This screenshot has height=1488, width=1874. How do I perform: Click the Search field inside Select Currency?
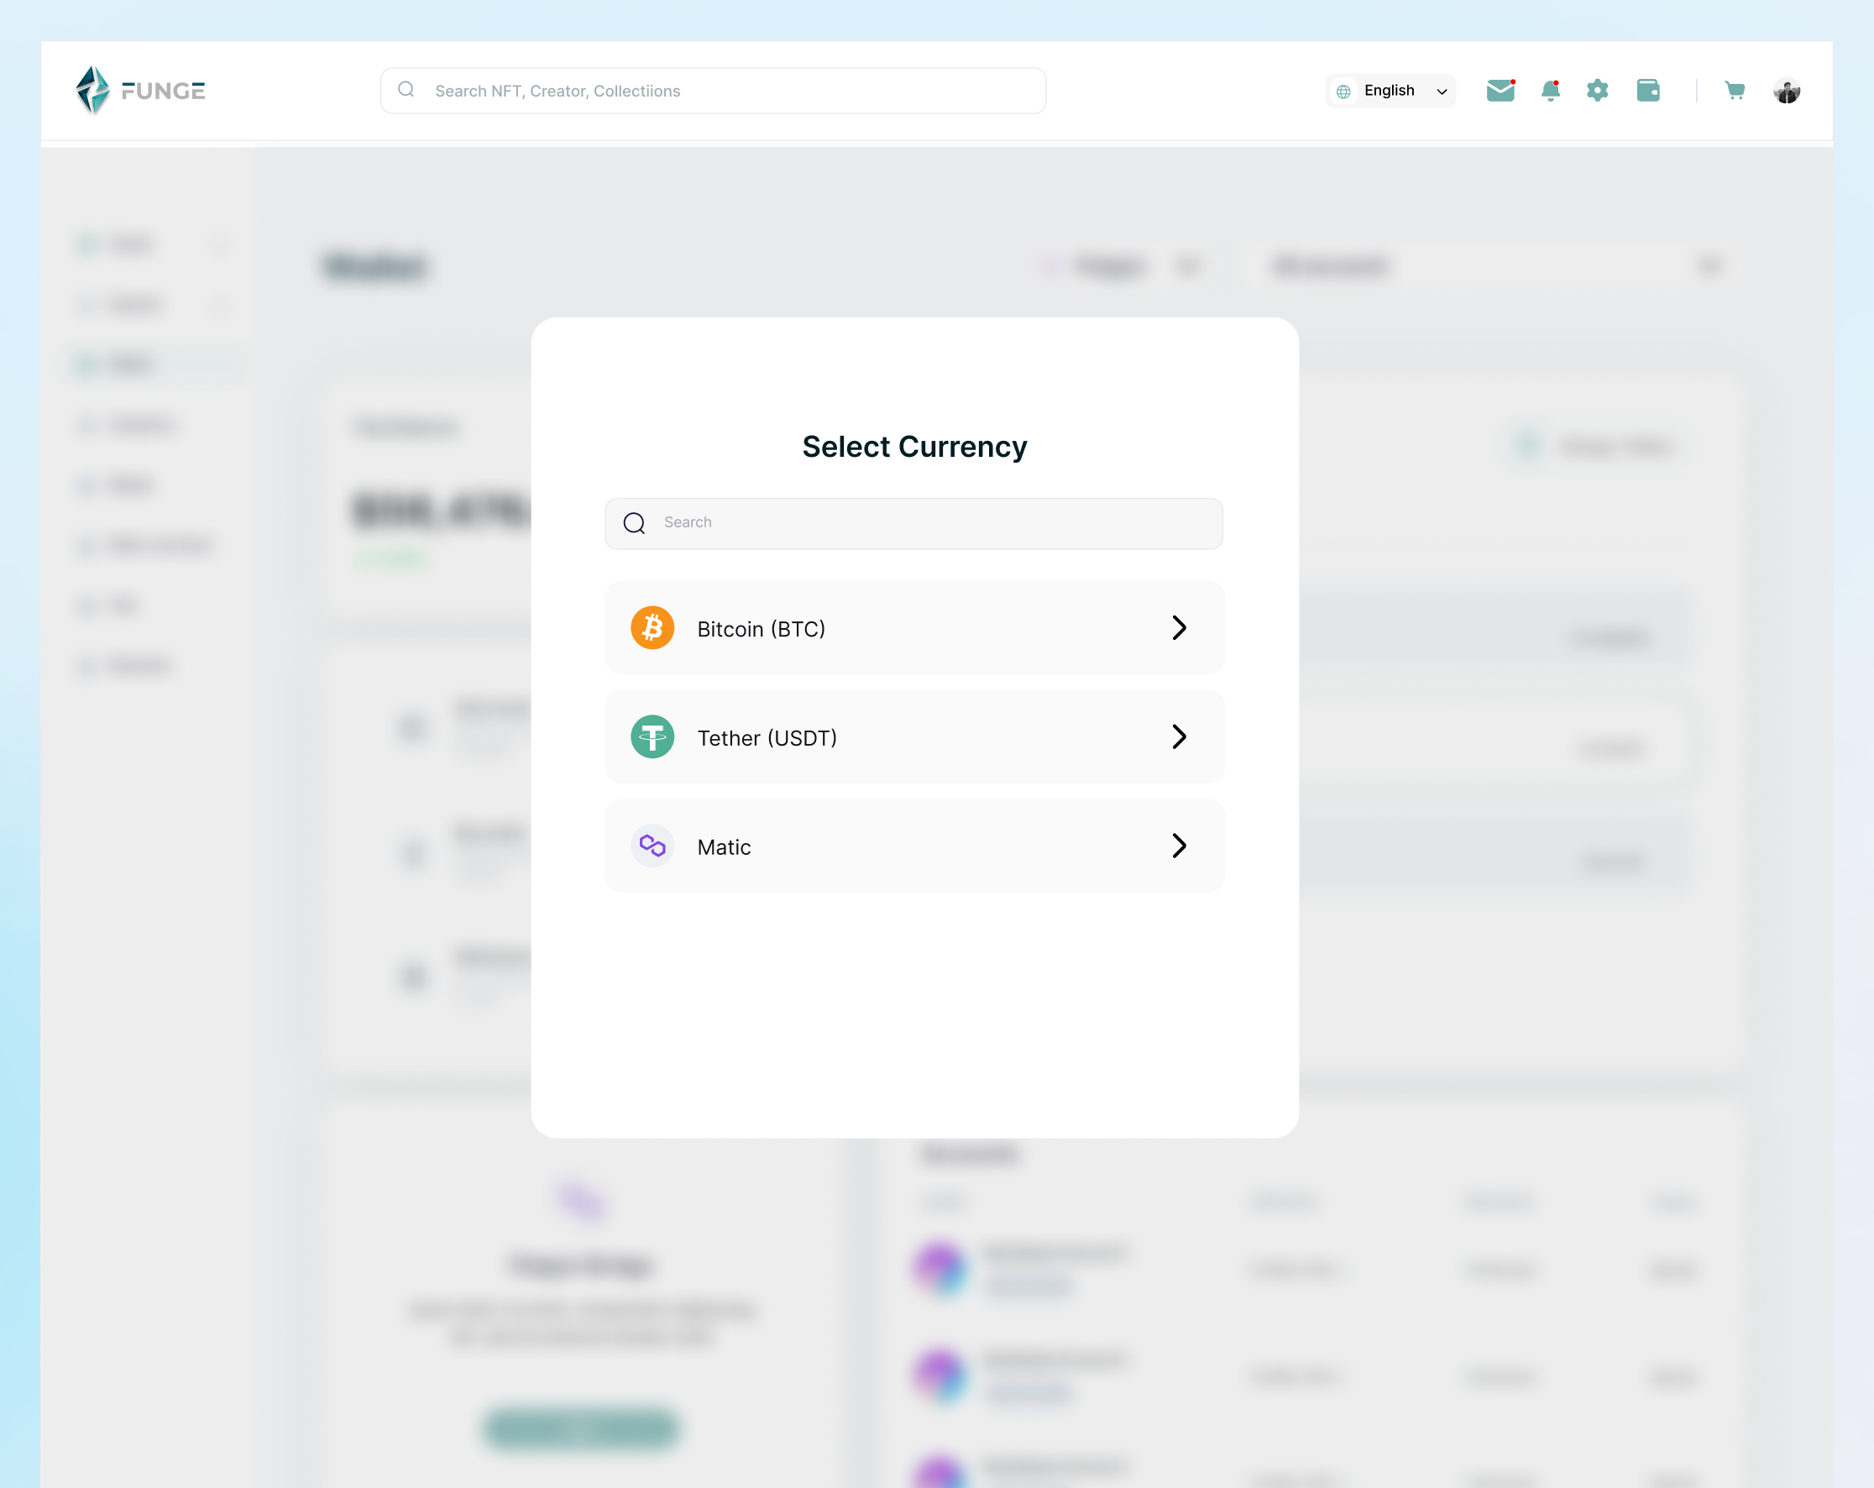913,523
